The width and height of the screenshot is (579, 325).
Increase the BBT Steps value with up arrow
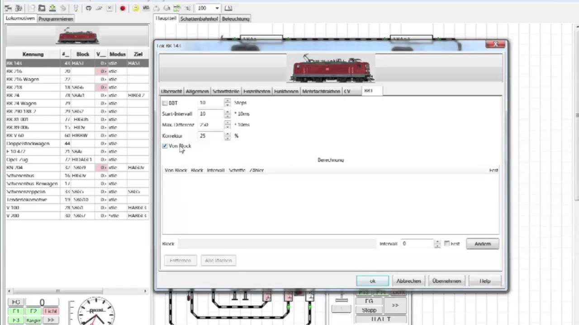227,101
